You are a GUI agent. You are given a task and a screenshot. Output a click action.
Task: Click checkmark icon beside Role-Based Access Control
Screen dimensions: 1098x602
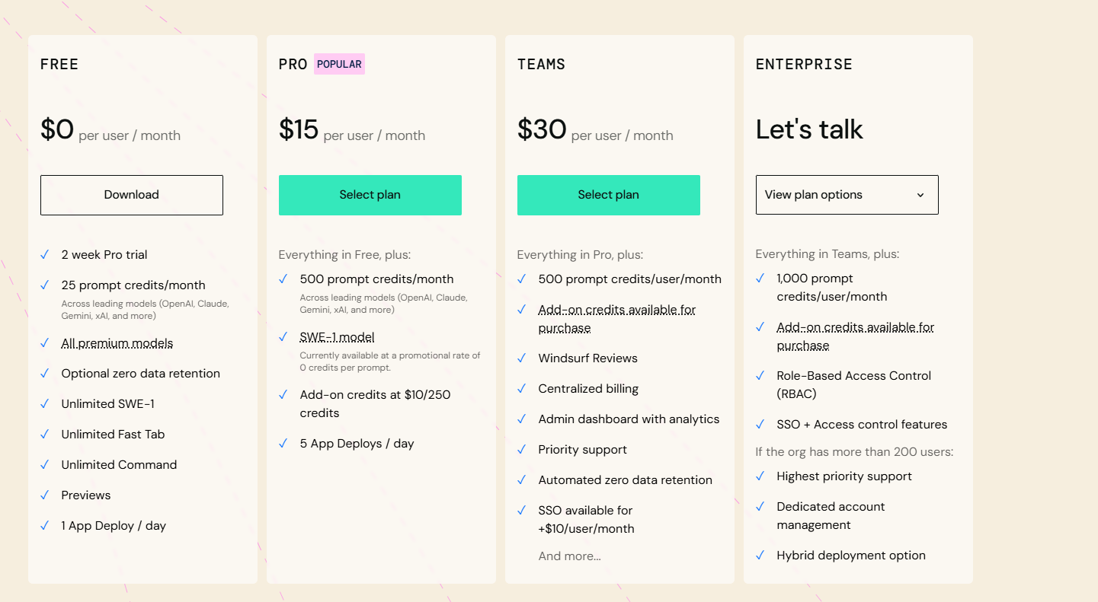click(x=760, y=375)
